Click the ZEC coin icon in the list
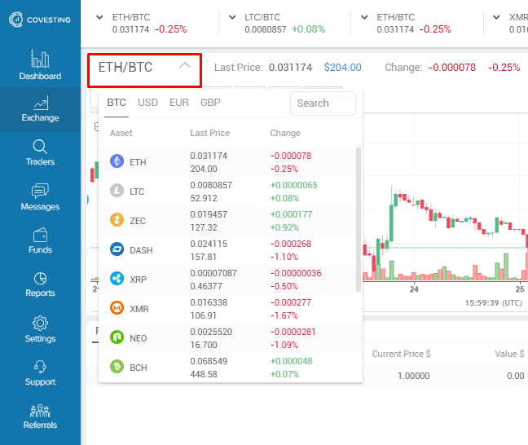The width and height of the screenshot is (528, 445). 117,219
